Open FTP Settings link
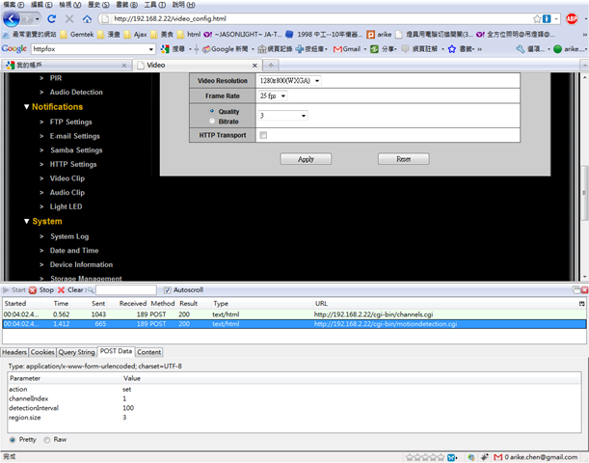Screen dimensions: 589x463 coord(71,123)
